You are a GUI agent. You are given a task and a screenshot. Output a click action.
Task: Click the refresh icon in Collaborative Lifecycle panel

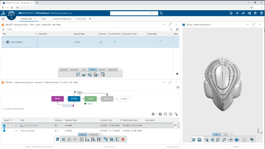pyautogui.click(x=165, y=114)
